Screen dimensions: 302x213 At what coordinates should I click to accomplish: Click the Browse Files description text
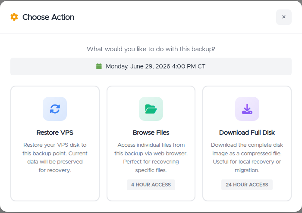click(x=151, y=157)
